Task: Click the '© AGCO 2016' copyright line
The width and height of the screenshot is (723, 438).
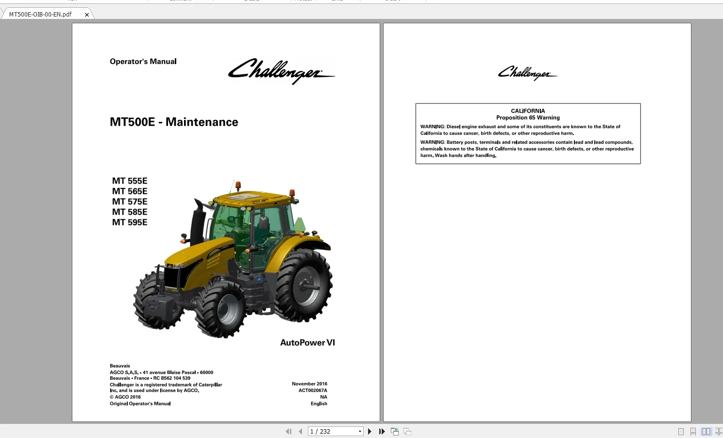Action: coord(125,397)
